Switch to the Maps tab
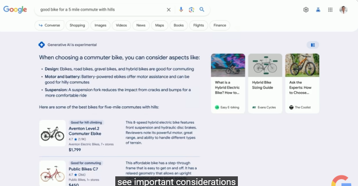358x186 pixels. click(159, 25)
